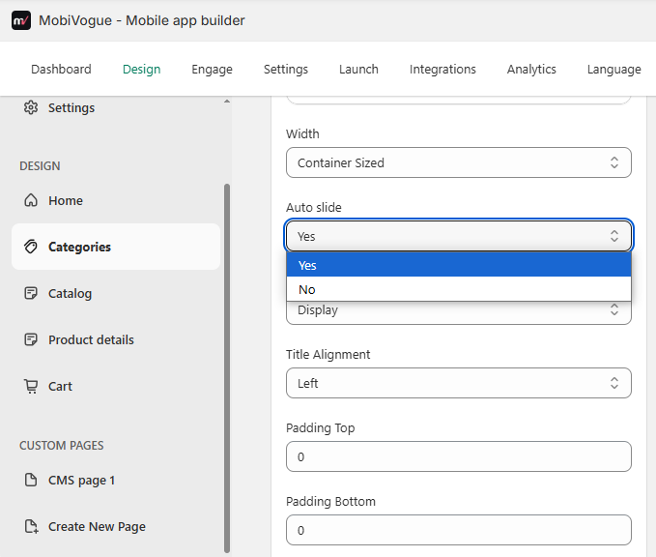The height and width of the screenshot is (557, 656).
Task: Open the Title Alignment Left dropdown
Action: coord(459,383)
